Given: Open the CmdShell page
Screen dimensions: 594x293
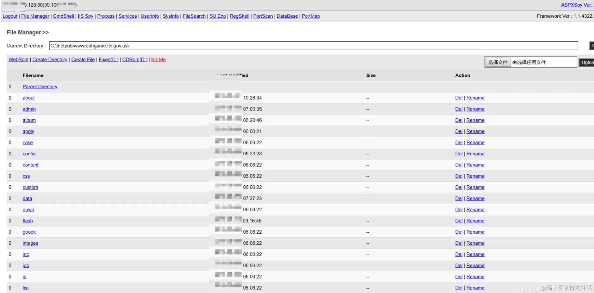Looking at the screenshot, I should [64, 16].
